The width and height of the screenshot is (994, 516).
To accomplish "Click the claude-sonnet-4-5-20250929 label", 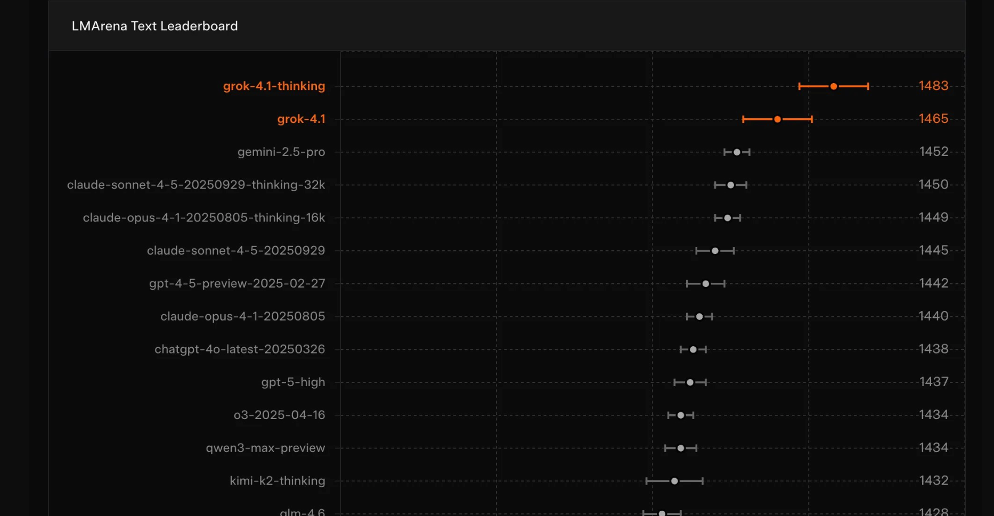I will [x=236, y=251].
